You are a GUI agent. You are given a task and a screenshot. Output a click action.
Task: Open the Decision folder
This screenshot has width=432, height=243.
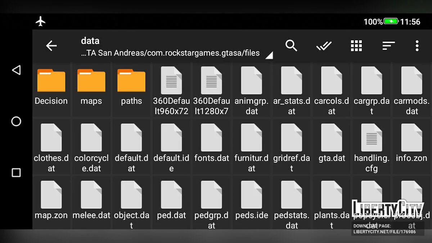(51, 86)
